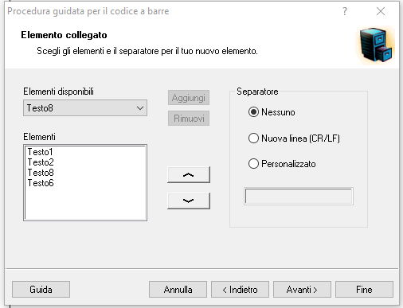
Task: Click the Guida button
Action: click(41, 289)
